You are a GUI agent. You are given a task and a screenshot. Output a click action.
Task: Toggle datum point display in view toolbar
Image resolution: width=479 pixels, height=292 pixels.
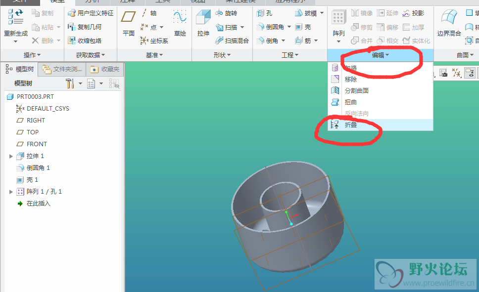[x=456, y=73]
